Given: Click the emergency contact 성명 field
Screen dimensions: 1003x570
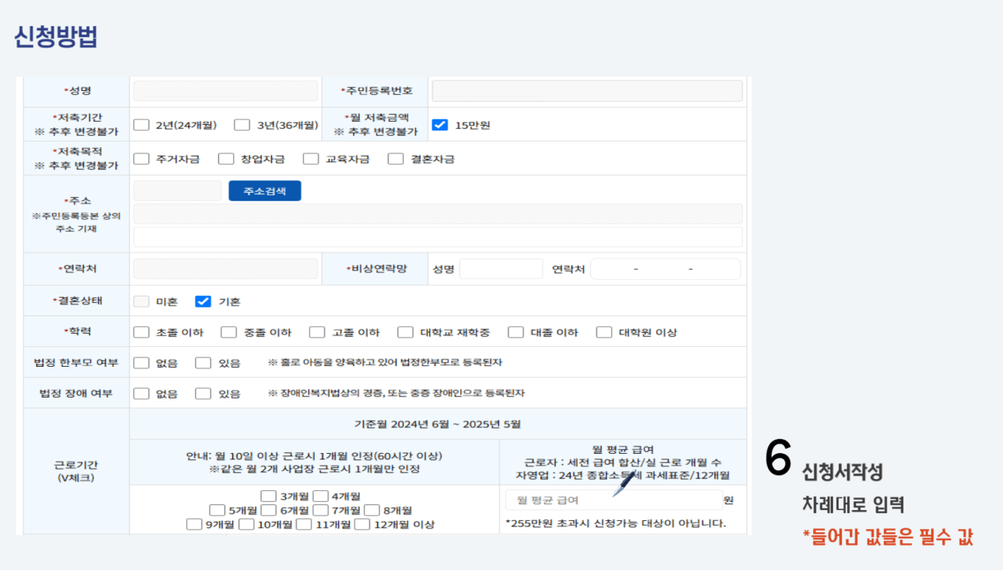Looking at the screenshot, I should coord(500,268).
